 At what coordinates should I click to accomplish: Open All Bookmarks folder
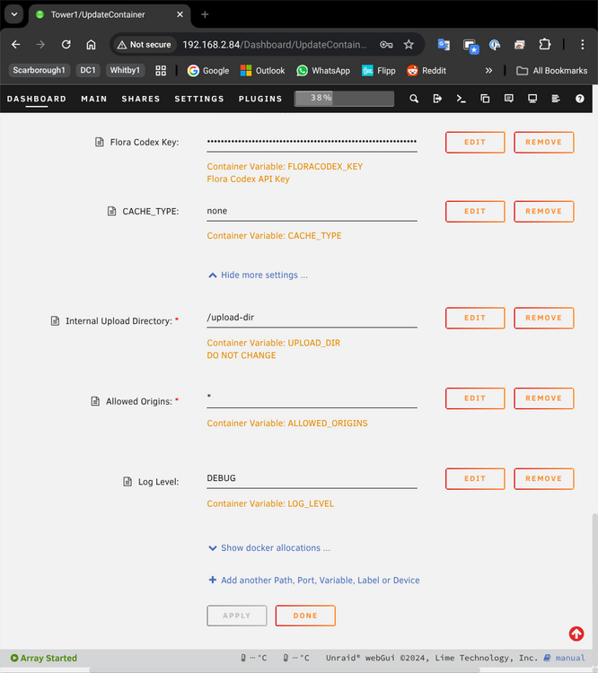[551, 70]
